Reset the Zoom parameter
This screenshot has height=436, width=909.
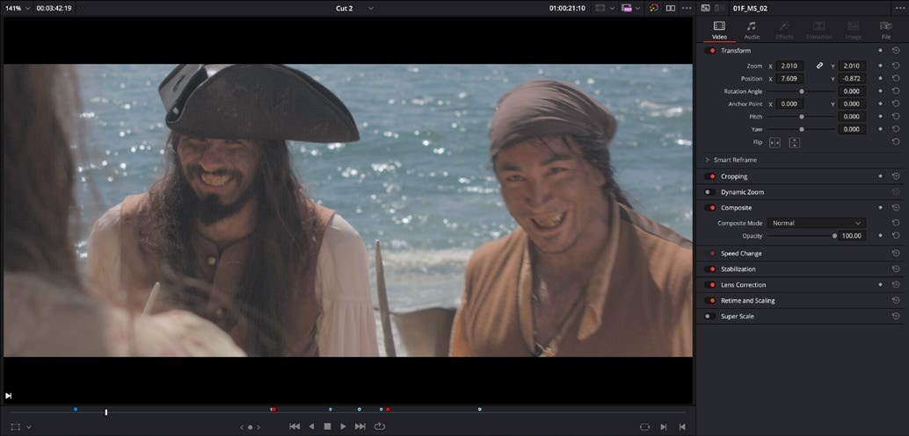(896, 66)
